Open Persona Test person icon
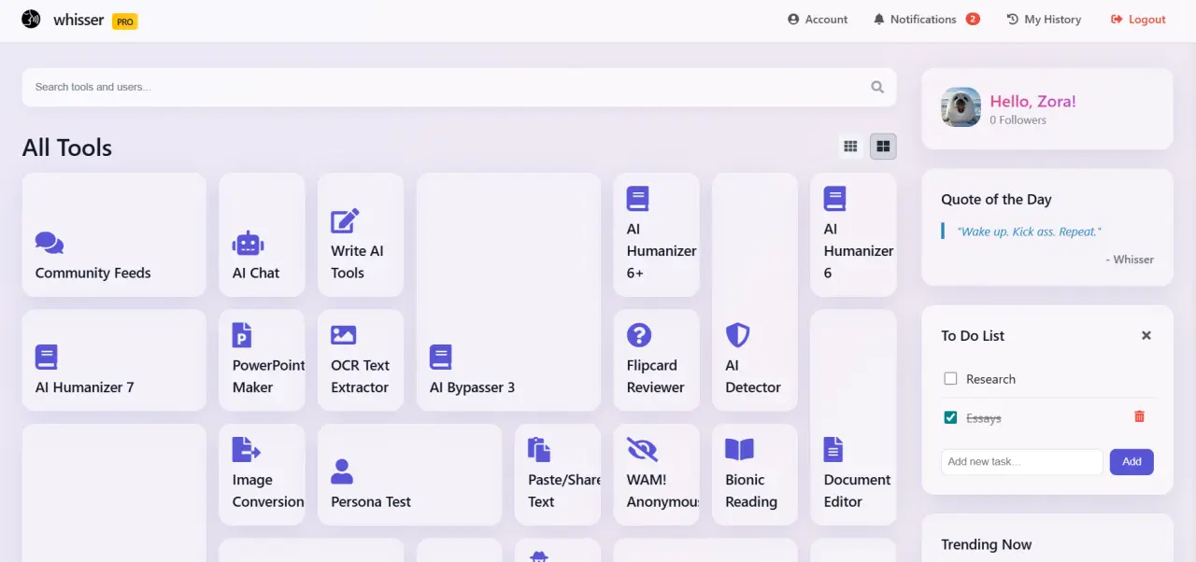Viewport: 1196px width, 562px height. [x=342, y=471]
